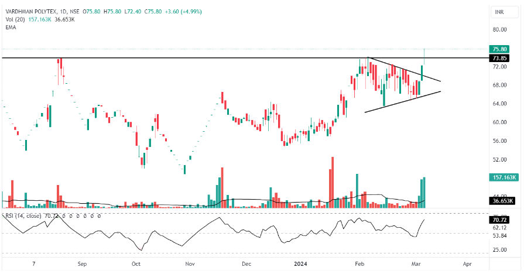Select the 73.85 horizontal line price label
524x274 pixels.
(x=499, y=59)
